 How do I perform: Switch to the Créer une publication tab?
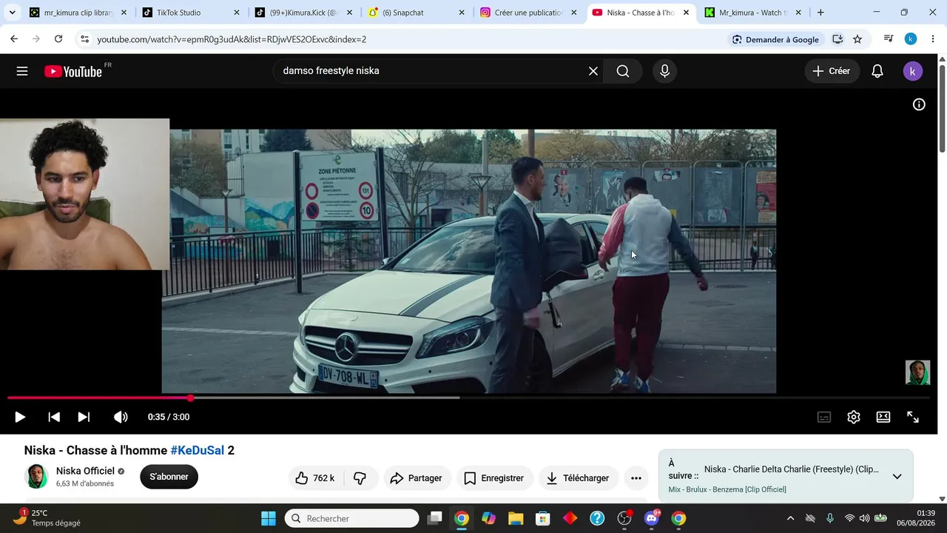(528, 13)
